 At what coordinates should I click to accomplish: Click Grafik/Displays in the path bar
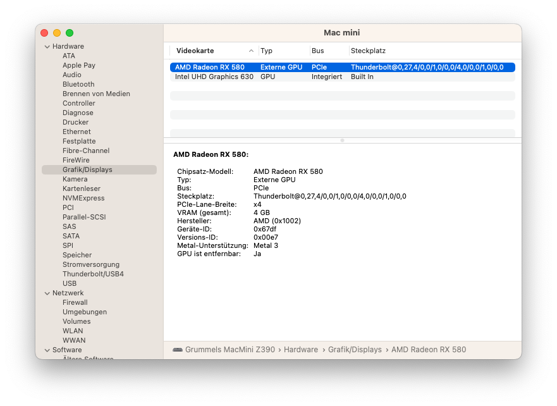click(355, 350)
